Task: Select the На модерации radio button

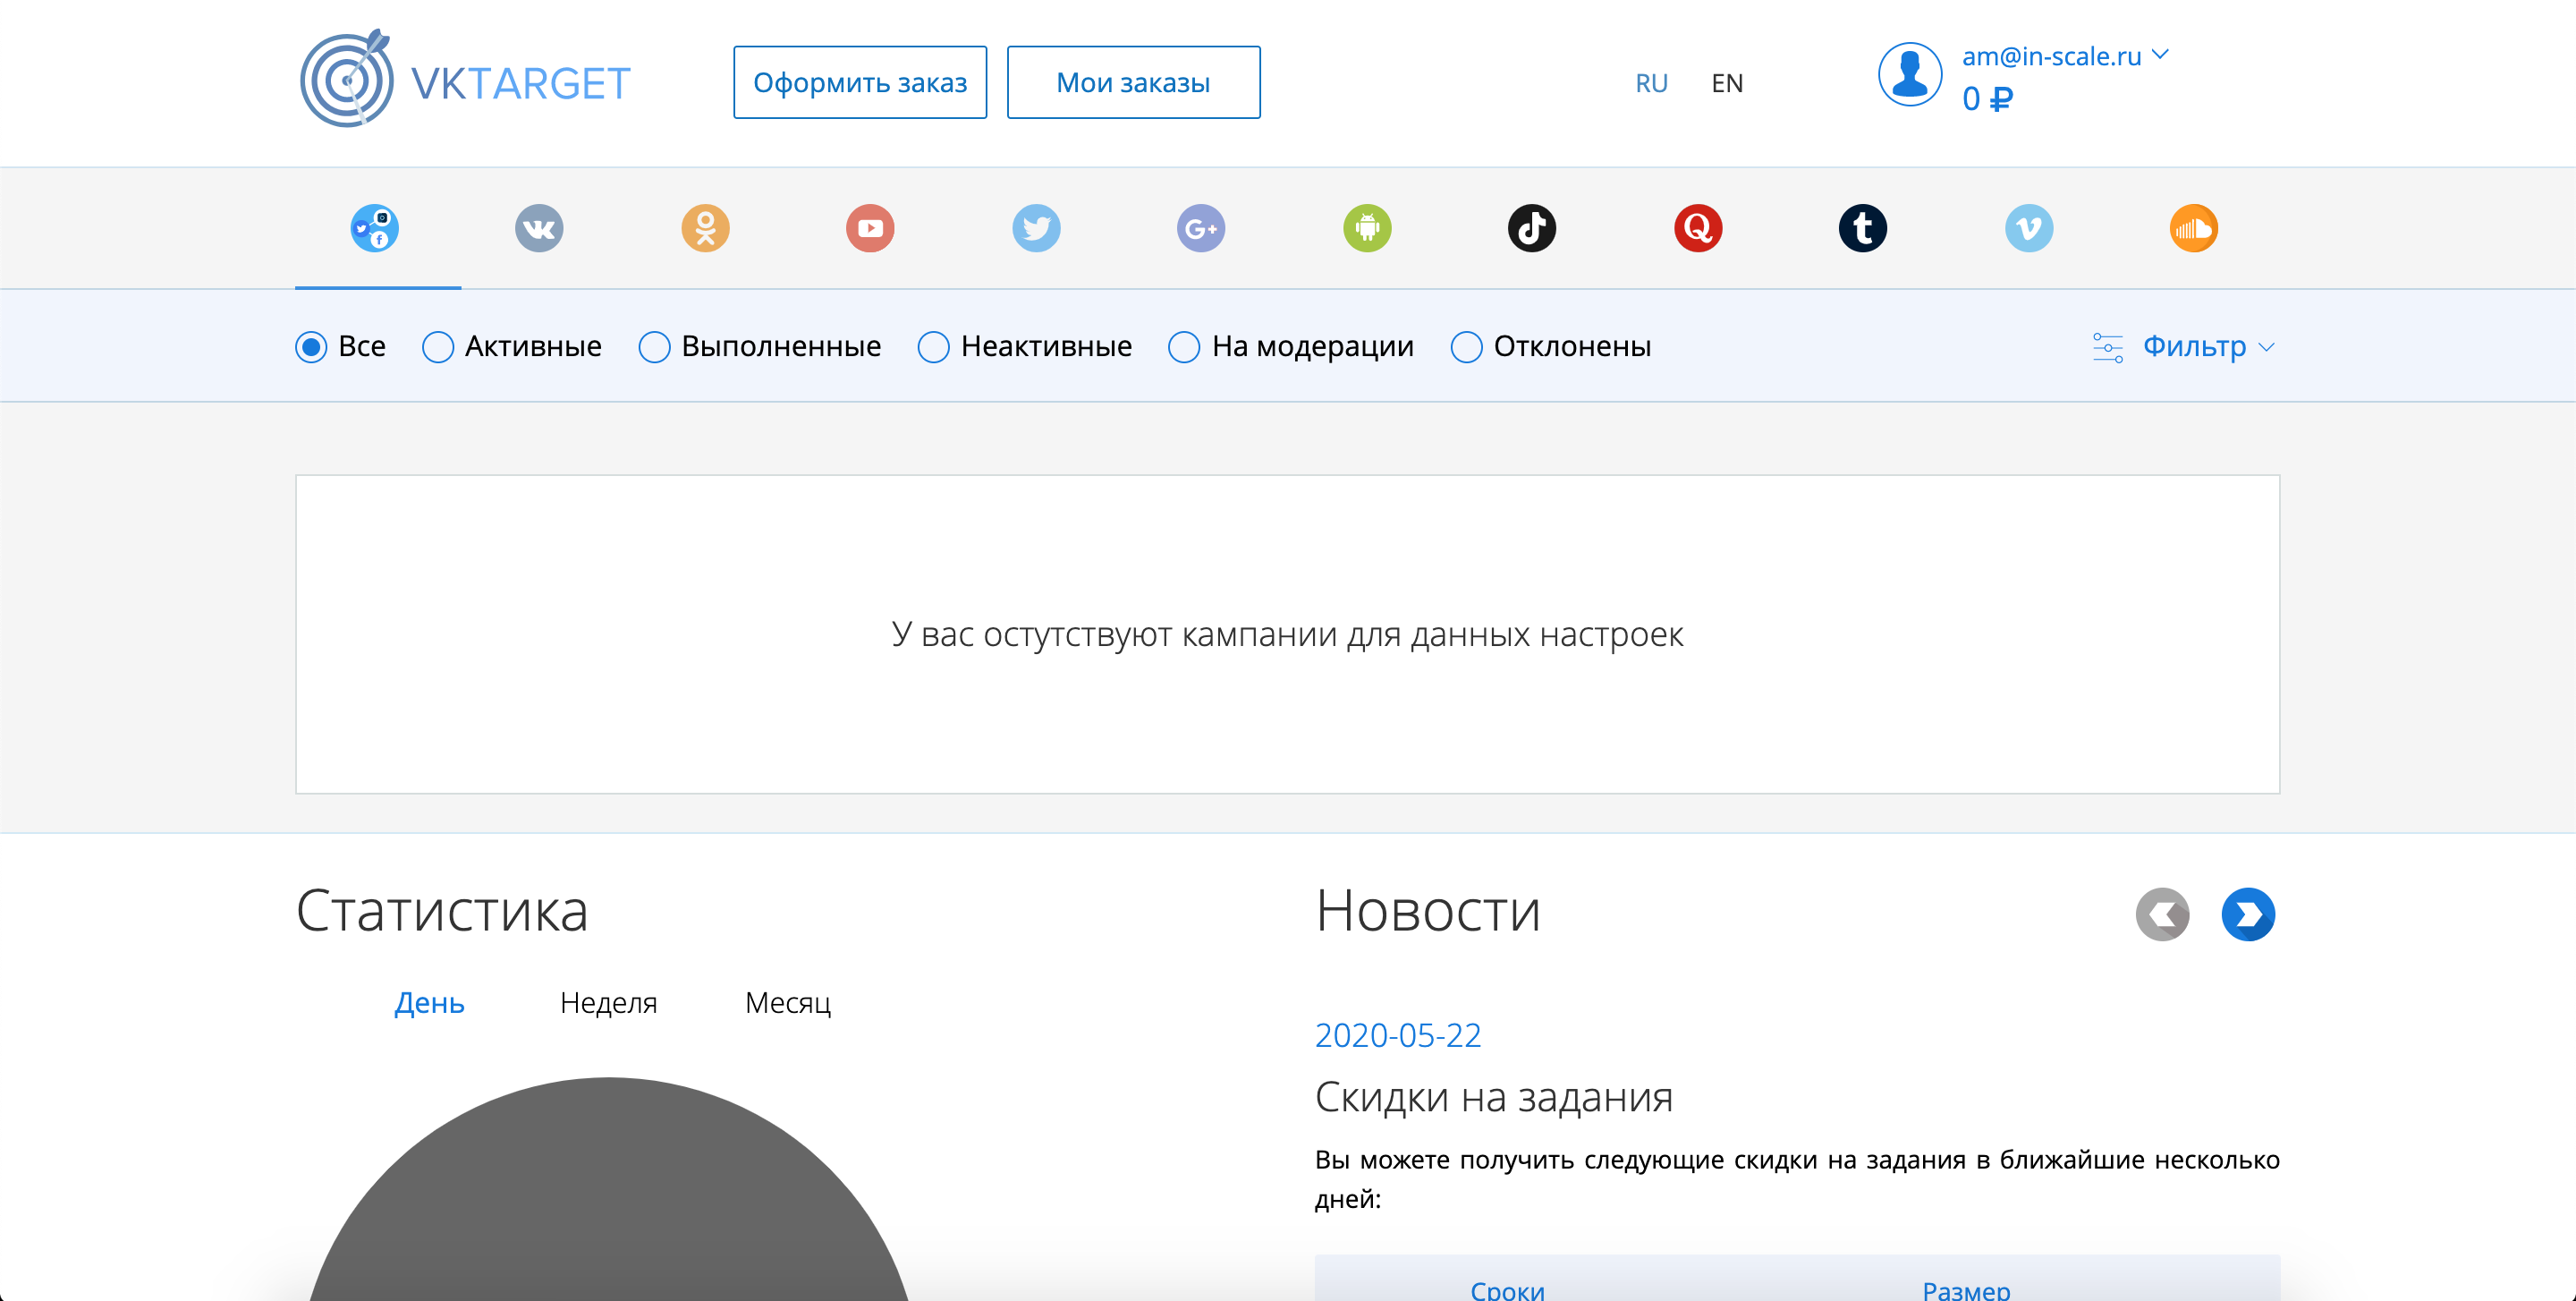Action: click(1184, 347)
